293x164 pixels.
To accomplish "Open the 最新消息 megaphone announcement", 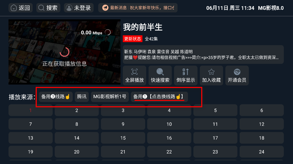I will click(x=138, y=8).
